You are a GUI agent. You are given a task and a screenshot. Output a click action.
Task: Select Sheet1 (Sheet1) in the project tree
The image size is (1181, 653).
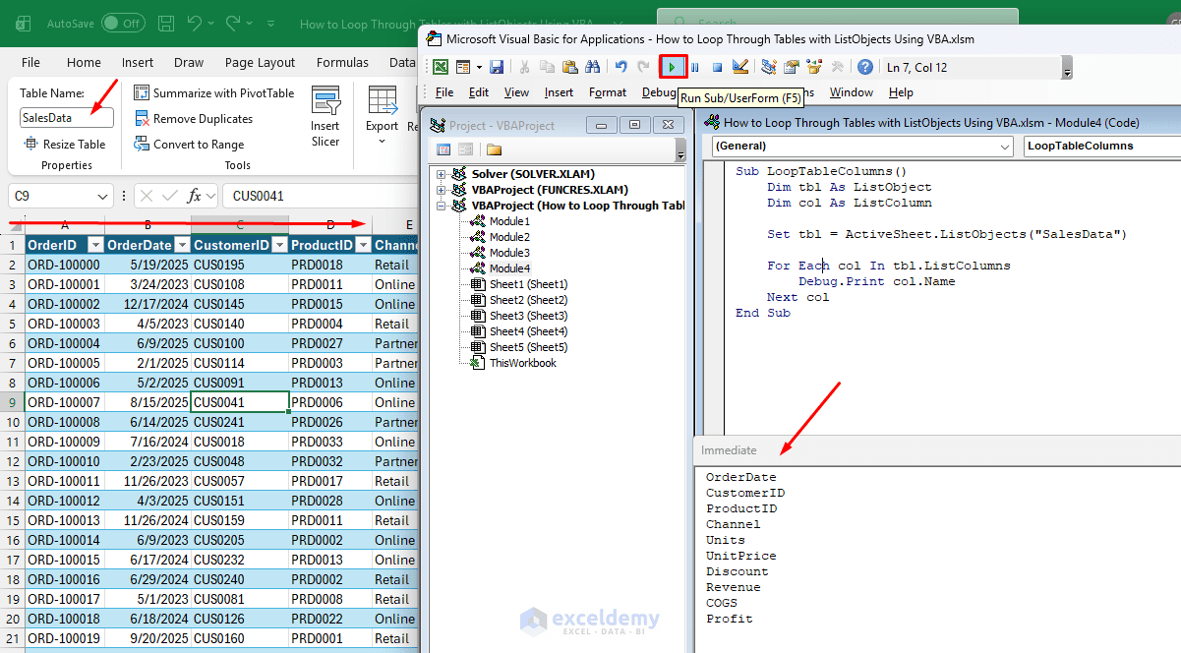528,284
